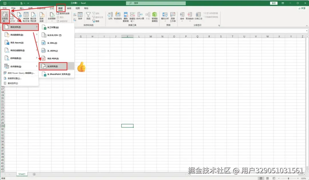Open 管理数据模型 (Manage Data Model)
The height and width of the screenshot is (180, 309).
pos(155,15)
